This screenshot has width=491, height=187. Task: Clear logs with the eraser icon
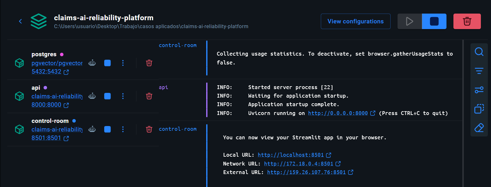click(x=479, y=128)
